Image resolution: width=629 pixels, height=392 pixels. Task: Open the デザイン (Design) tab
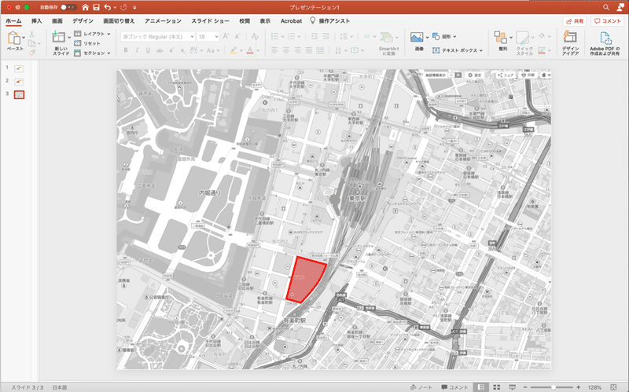tap(83, 21)
